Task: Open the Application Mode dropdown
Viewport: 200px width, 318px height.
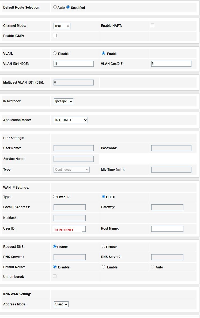Action: point(71,120)
